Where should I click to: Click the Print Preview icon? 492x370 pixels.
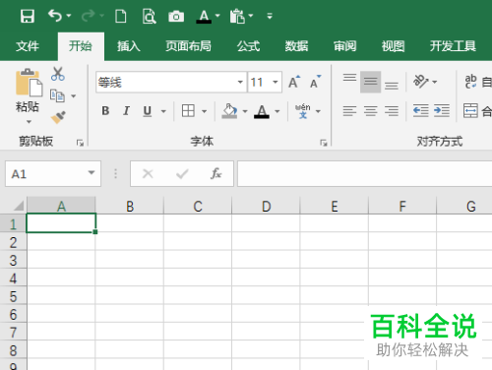click(149, 16)
